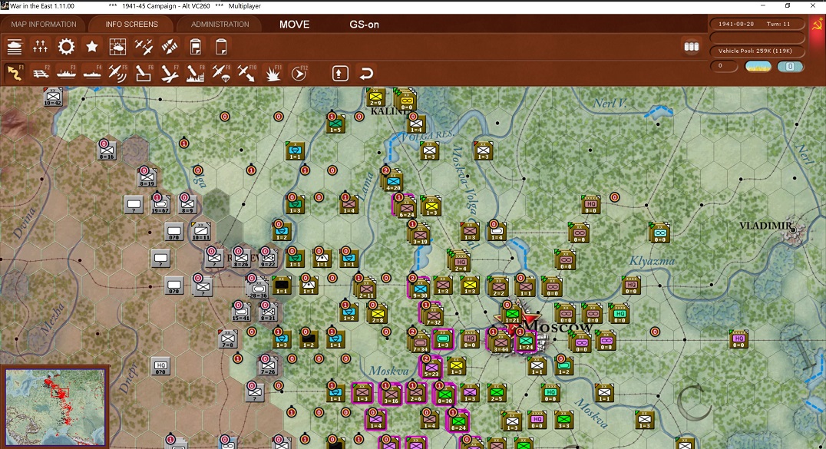Viewport: 826px width, 449px height.
Task: Click the Klyazma river label
Action: (x=653, y=261)
